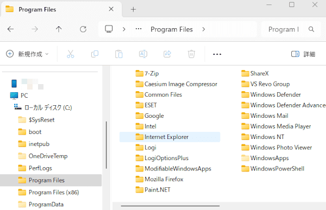326x210 pixels.
Task: Click the Share icon in toolbar
Action: pyautogui.click(x=167, y=54)
